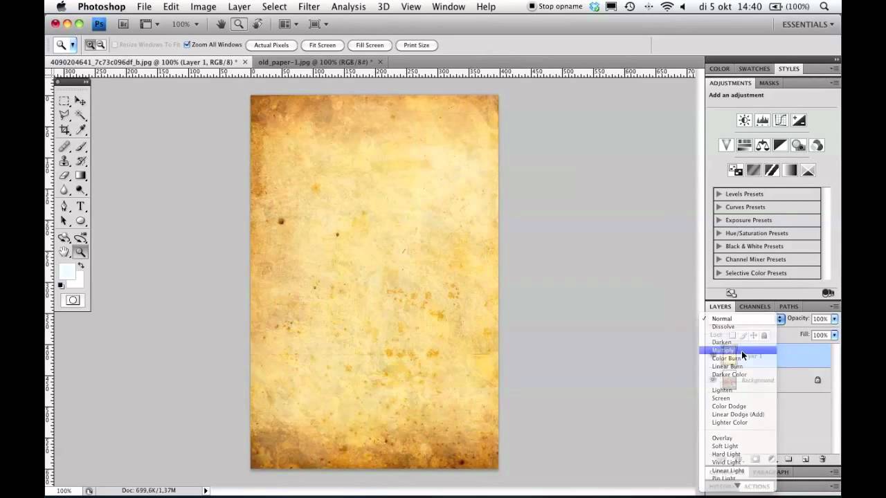Toggle Quick Mask mode button
The image size is (886, 498).
click(x=73, y=300)
